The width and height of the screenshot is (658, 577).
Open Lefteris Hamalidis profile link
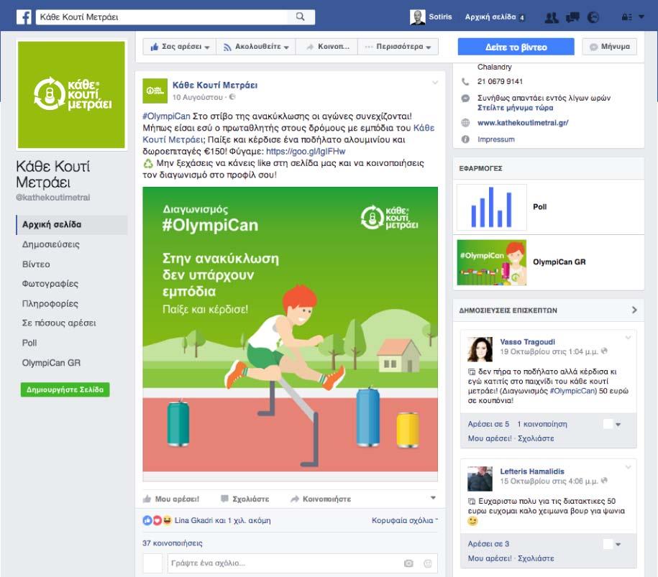(532, 471)
